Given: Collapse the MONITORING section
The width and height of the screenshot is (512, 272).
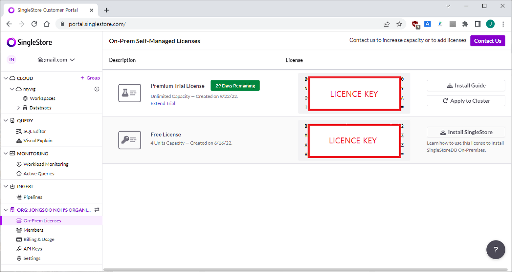Looking at the screenshot, I should [x=6, y=154].
